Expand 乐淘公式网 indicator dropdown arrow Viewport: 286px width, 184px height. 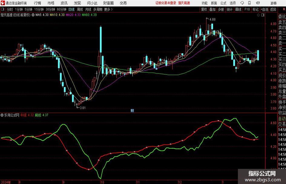click(x=2, y=115)
